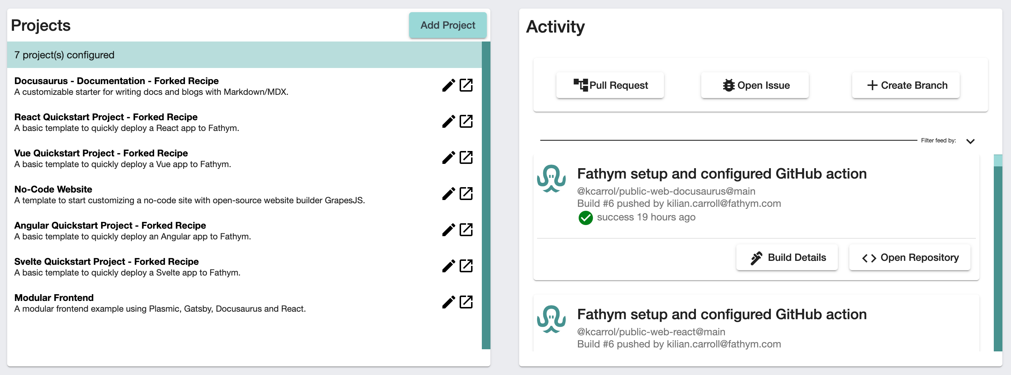
Task: Create Branch button in Activity
Action: click(906, 85)
